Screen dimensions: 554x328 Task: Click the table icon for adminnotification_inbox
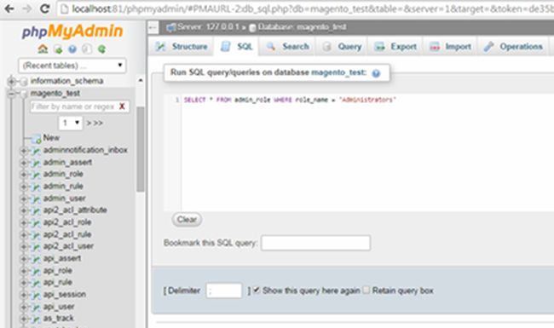click(x=36, y=151)
